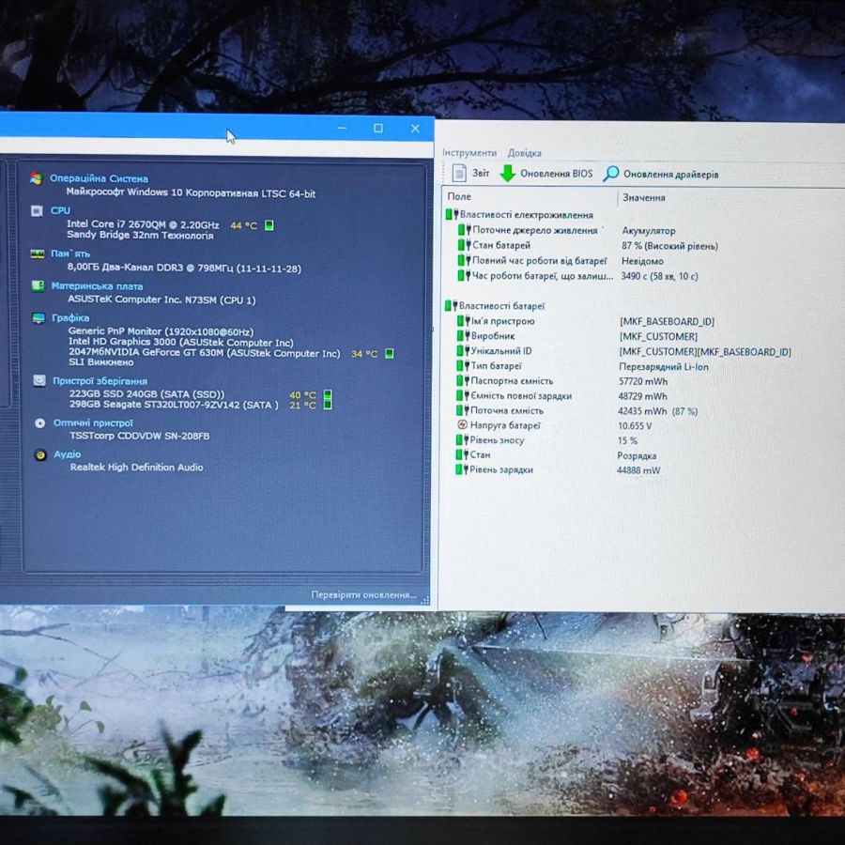Viewport: 845px width, 845px height.
Task: Click the value 10.655 V
Action: [635, 425]
